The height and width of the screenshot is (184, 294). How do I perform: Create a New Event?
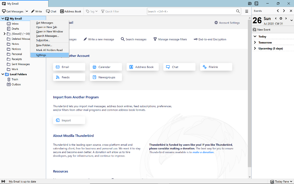click(x=262, y=30)
